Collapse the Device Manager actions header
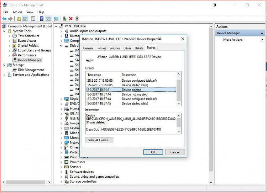 [x=262, y=33]
